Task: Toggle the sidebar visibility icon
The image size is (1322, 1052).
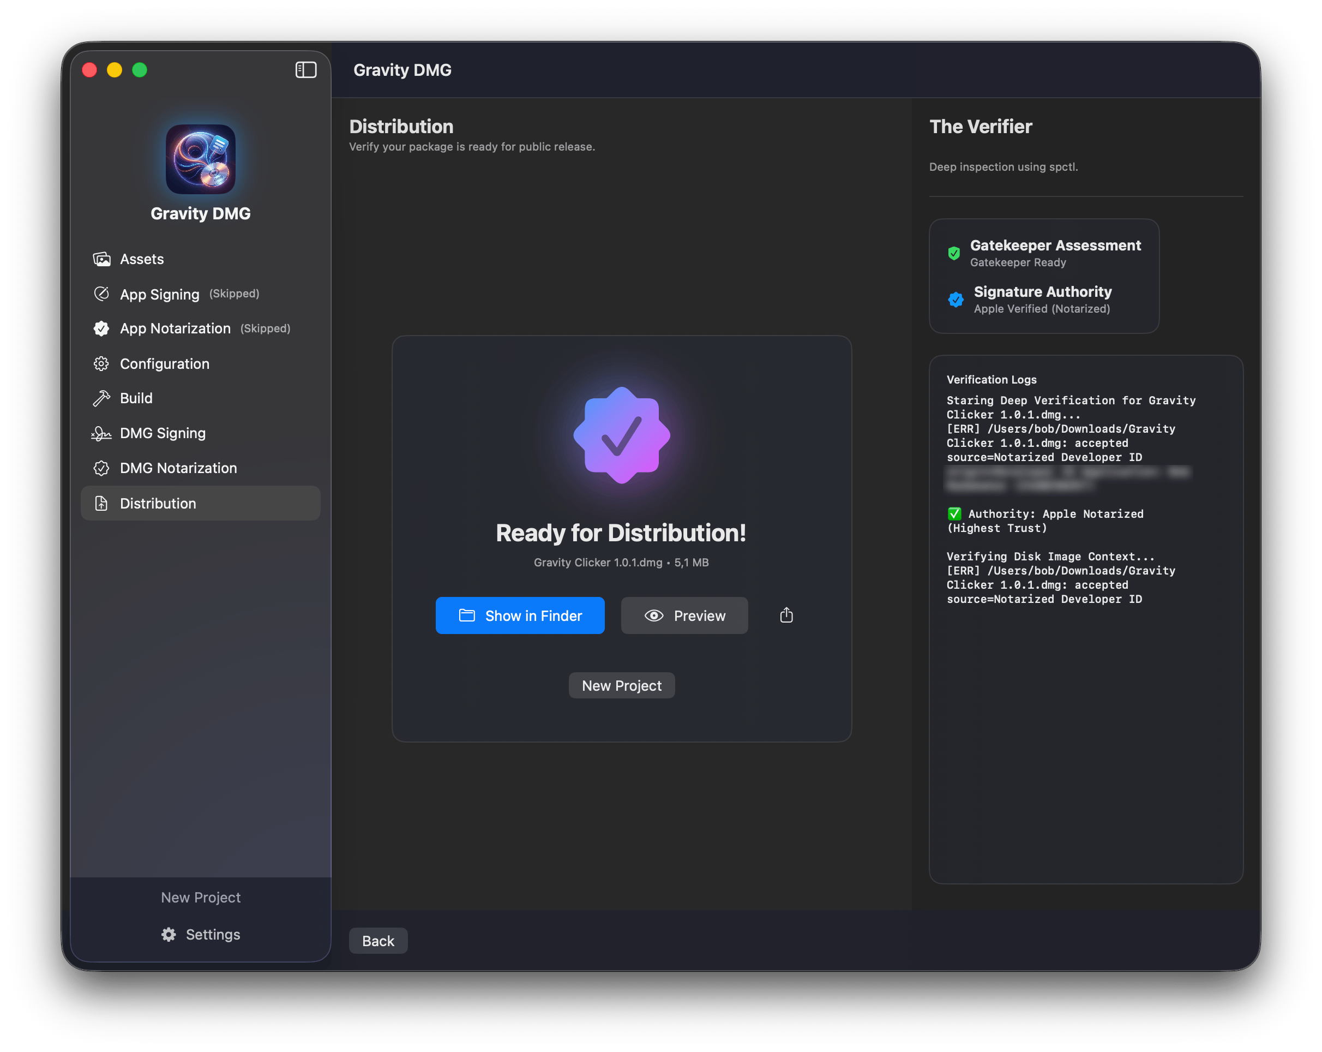Action: 306,70
